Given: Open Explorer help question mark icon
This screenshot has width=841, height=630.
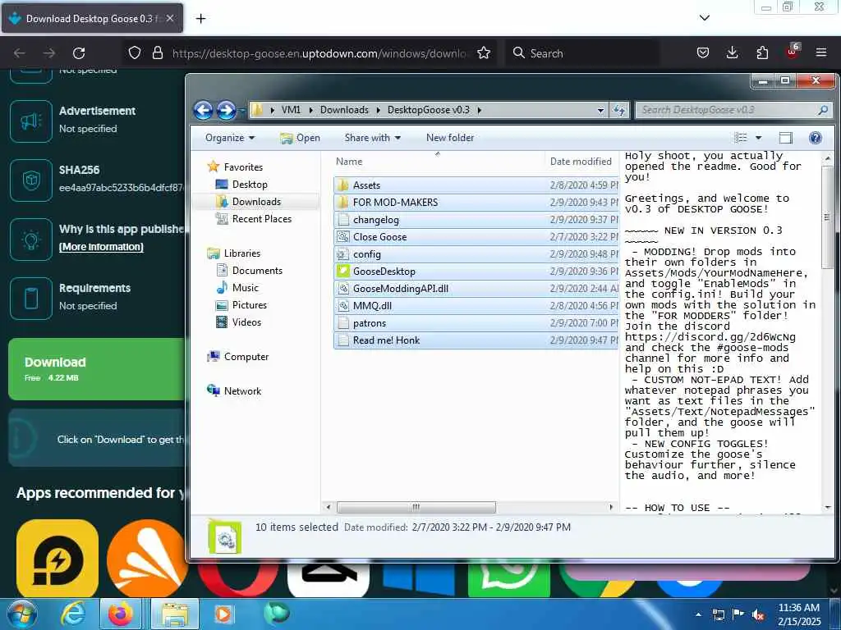Looking at the screenshot, I should click(816, 138).
